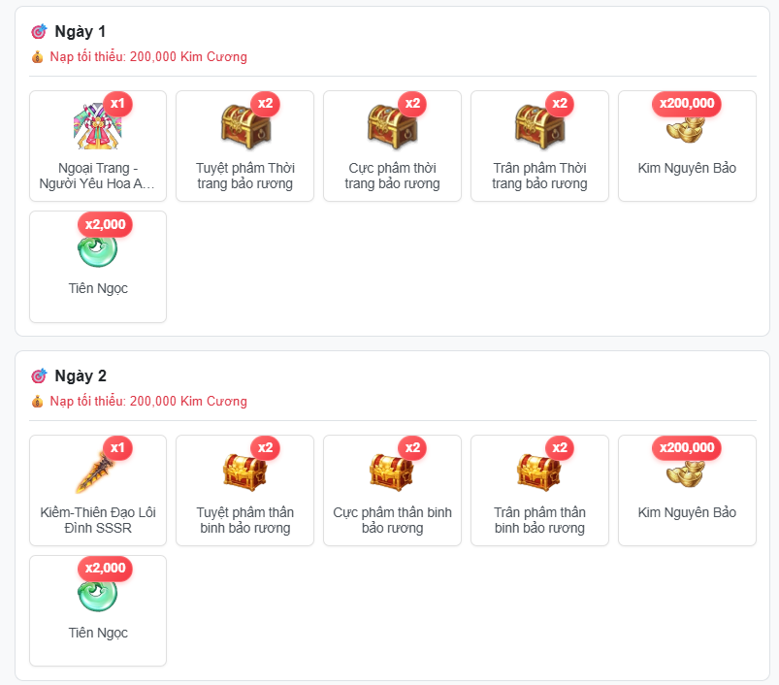Screen dimensions: 779x685
Task: Click the Nạp tối thiểu text under Ngày 1
Action: 148,56
